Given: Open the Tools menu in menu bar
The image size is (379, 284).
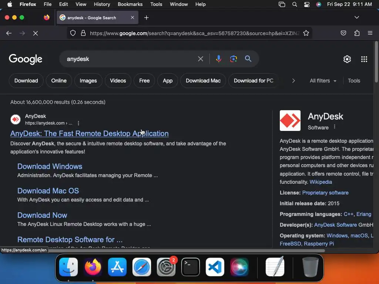Looking at the screenshot, I should [156, 4].
